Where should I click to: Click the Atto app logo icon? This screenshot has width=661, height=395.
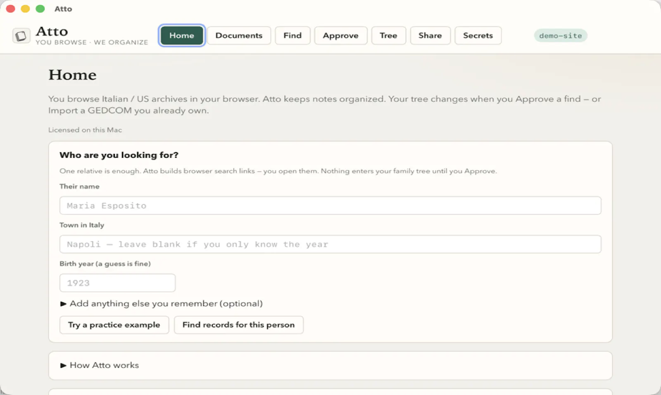coord(21,36)
